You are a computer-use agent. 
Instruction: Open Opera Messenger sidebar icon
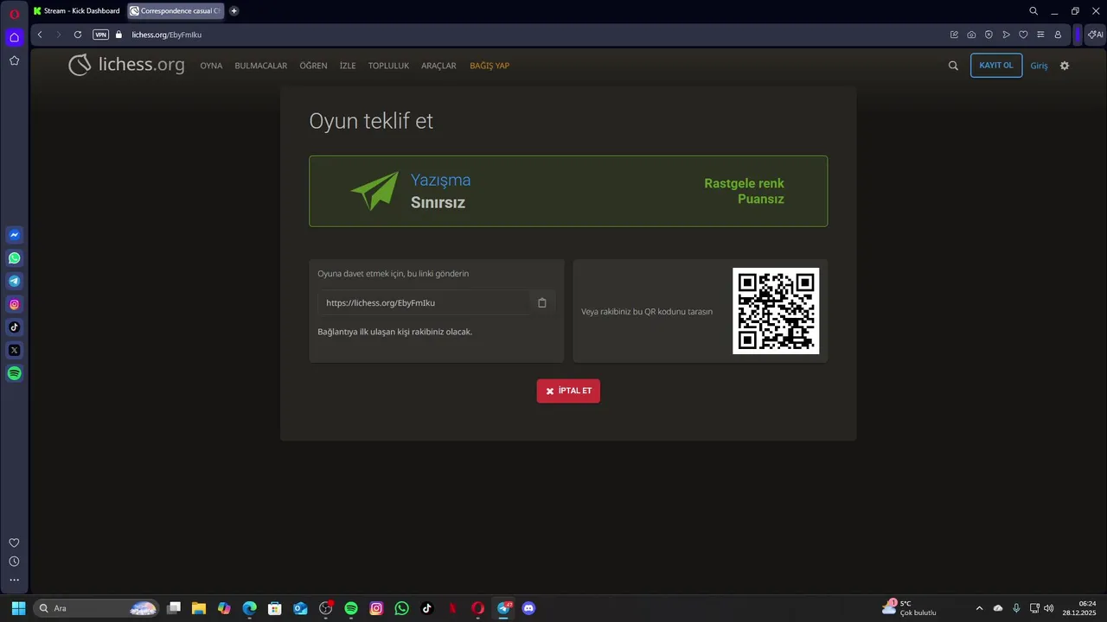coord(15,235)
